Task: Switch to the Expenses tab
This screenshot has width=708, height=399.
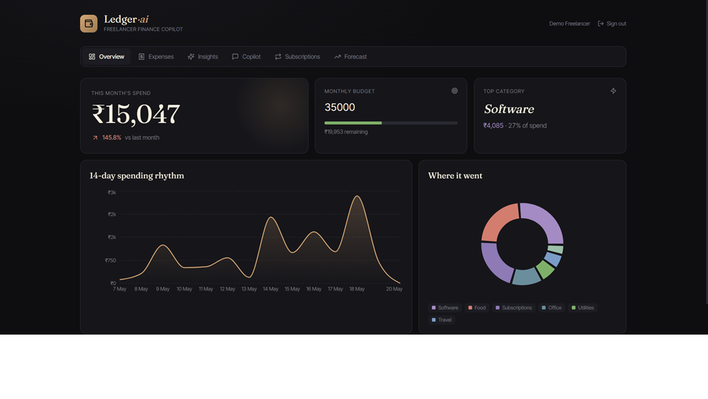Action: tap(156, 57)
